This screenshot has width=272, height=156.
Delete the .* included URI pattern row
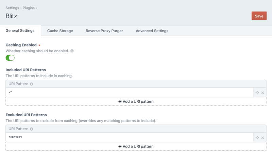262,93
